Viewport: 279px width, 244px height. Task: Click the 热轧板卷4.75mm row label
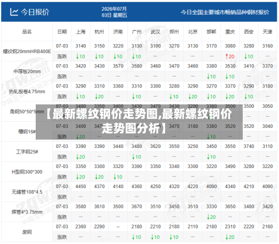[27, 92]
